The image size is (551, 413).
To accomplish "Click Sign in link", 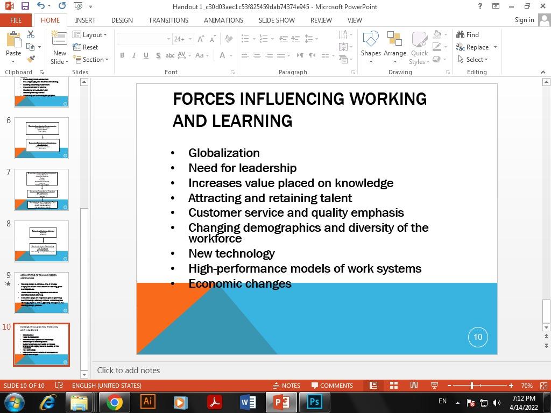I will click(524, 20).
